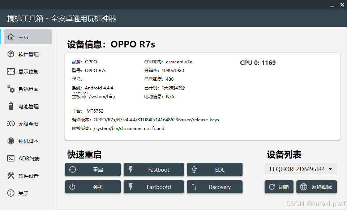This screenshot has height=210, width=347.
Task: Click the 无级调节 clock icon
Action: [10, 123]
